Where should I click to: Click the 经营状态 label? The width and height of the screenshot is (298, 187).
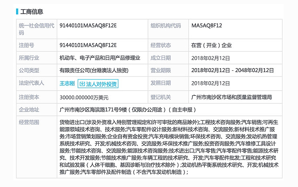(x=160, y=45)
